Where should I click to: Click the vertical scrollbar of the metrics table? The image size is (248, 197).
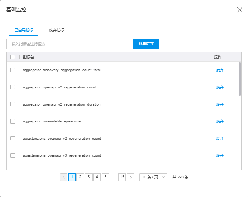point(240,79)
